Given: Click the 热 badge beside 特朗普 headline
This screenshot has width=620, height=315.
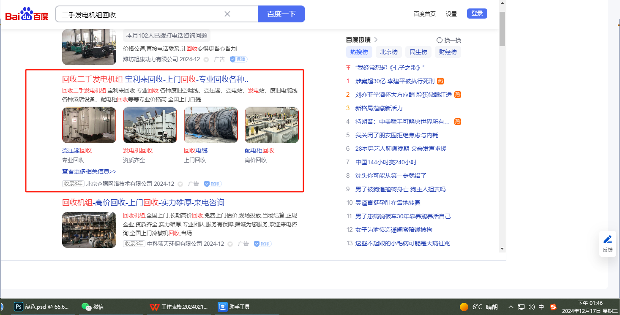Looking at the screenshot, I should (458, 122).
